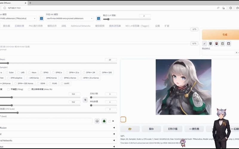Expand the extra seed options arrow
Screen dimensions: 239x149
coord(113,121)
